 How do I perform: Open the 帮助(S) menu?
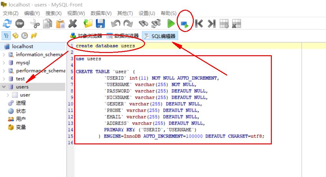tap(169, 13)
